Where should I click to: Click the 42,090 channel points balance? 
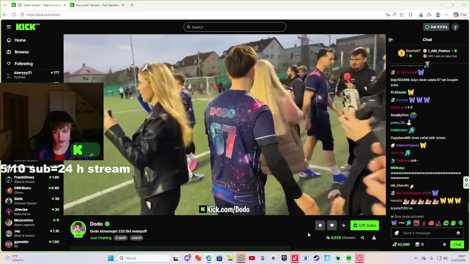coord(401,245)
